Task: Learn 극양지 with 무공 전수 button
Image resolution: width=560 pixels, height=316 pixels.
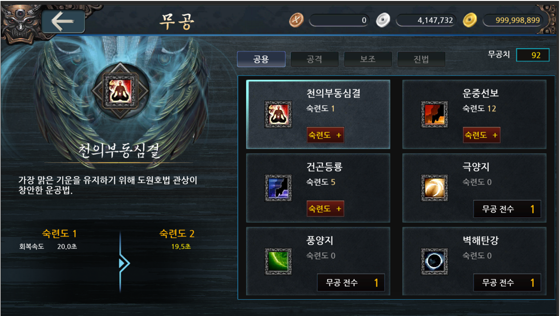Action: pos(507,209)
